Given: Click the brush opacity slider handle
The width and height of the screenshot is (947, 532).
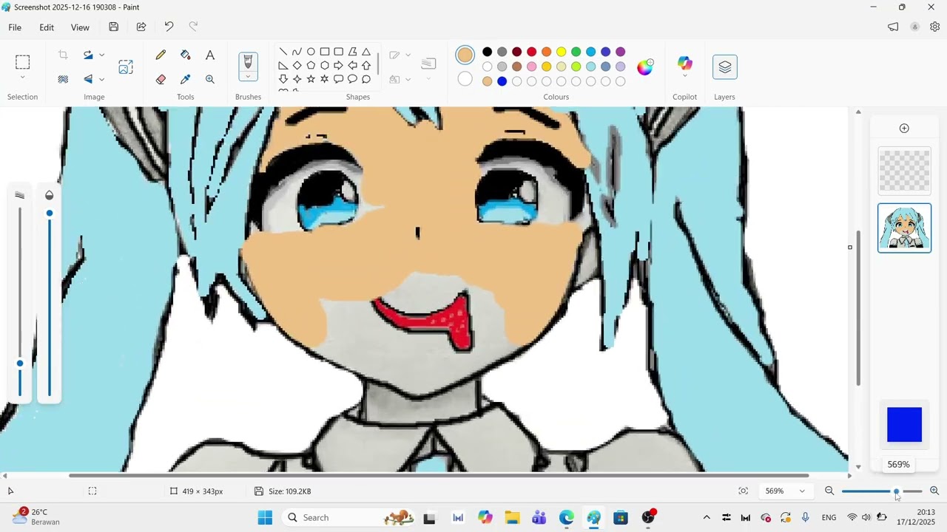Looking at the screenshot, I should 50,214.
